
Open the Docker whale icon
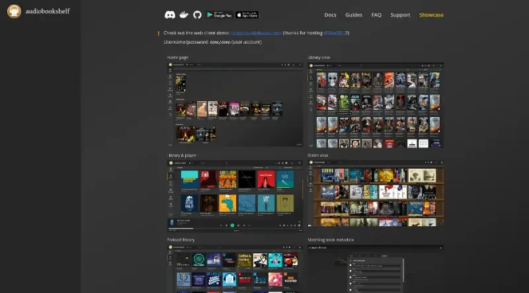pyautogui.click(x=184, y=15)
